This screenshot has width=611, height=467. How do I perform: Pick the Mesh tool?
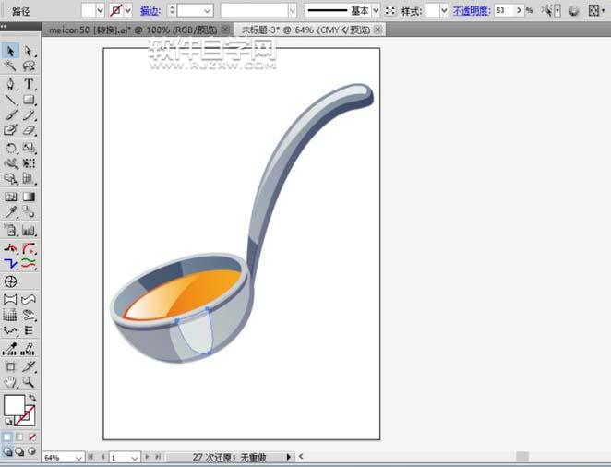point(10,197)
